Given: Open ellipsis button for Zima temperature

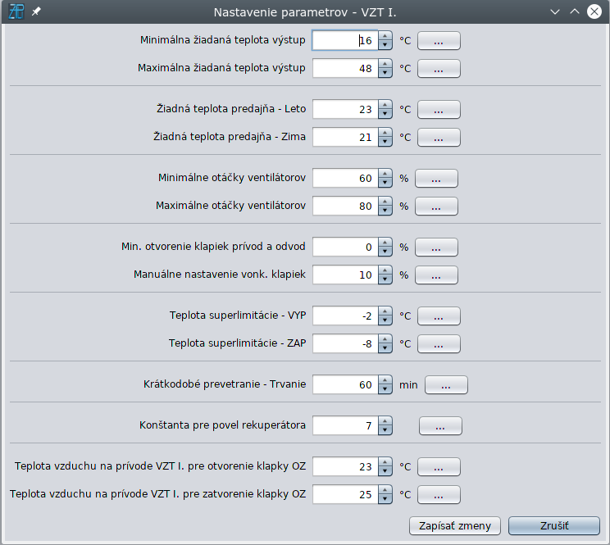Looking at the screenshot, I should pyautogui.click(x=439, y=137).
